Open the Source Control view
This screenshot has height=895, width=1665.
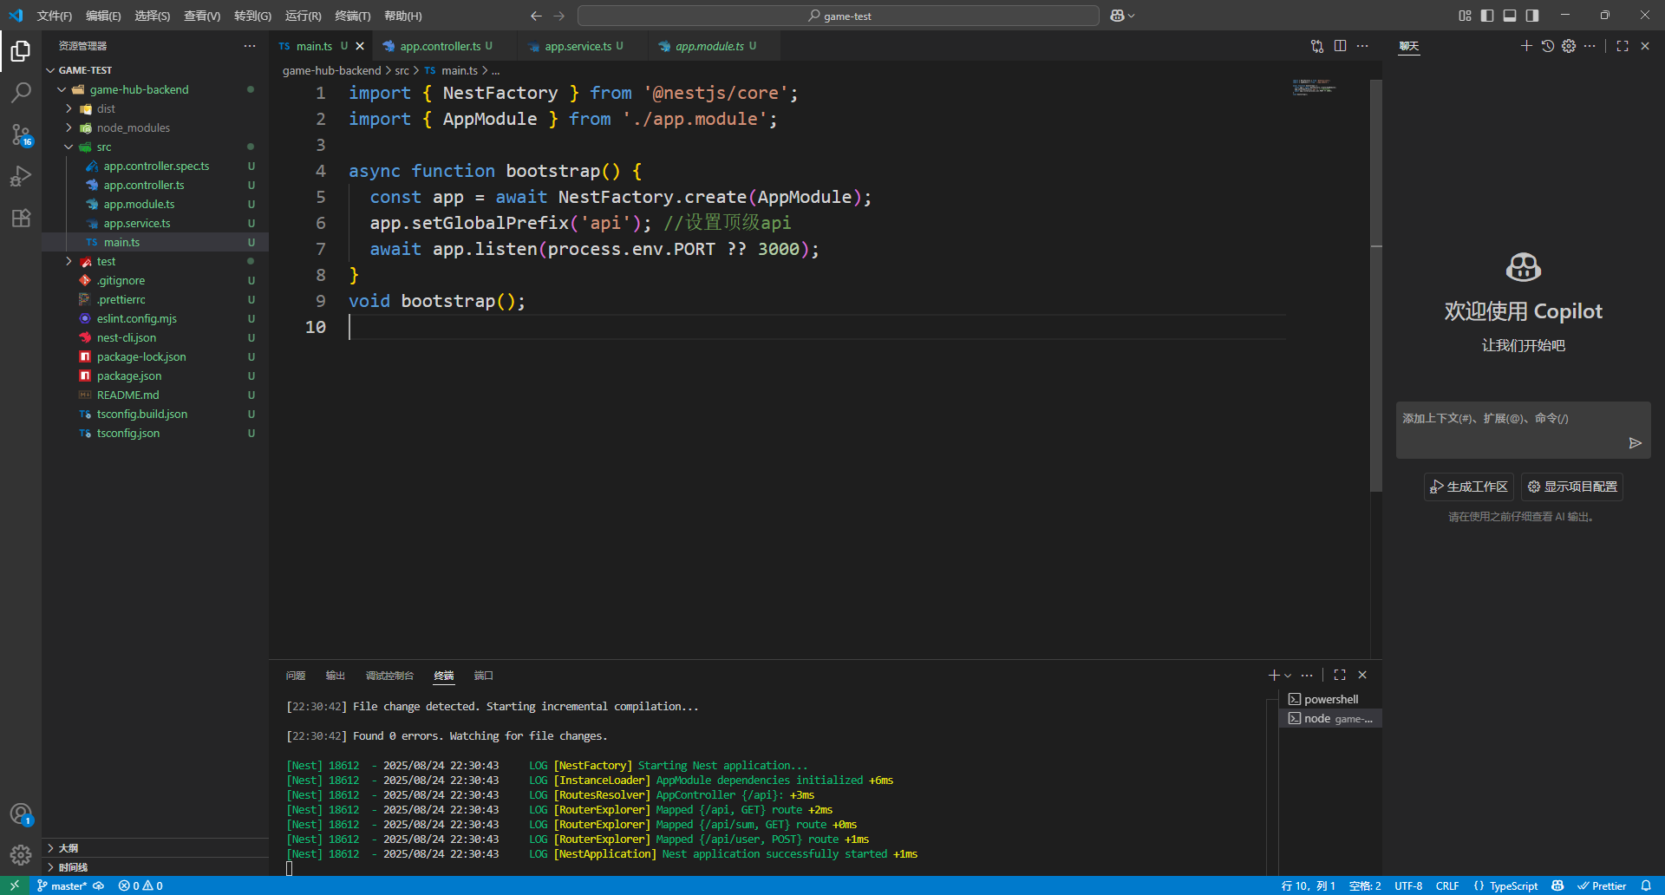[x=21, y=134]
